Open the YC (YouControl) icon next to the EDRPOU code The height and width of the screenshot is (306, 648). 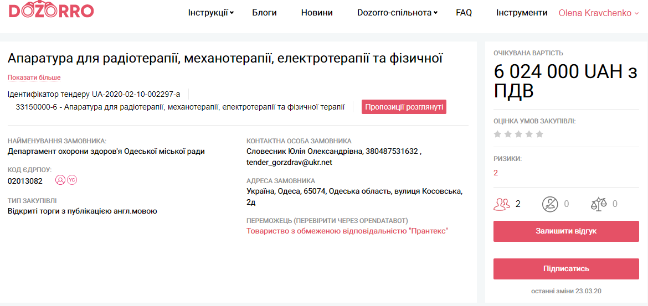[73, 180]
